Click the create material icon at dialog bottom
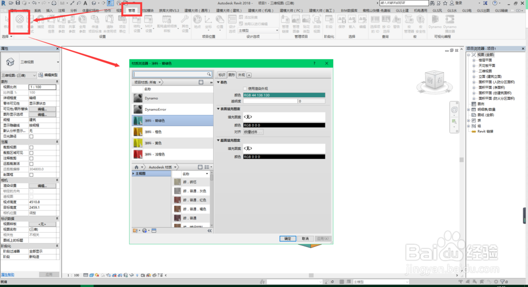The width and height of the screenshot is (528, 287). tap(145, 231)
